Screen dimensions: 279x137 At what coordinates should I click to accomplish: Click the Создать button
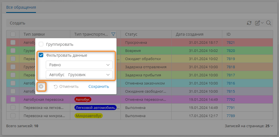17,23
